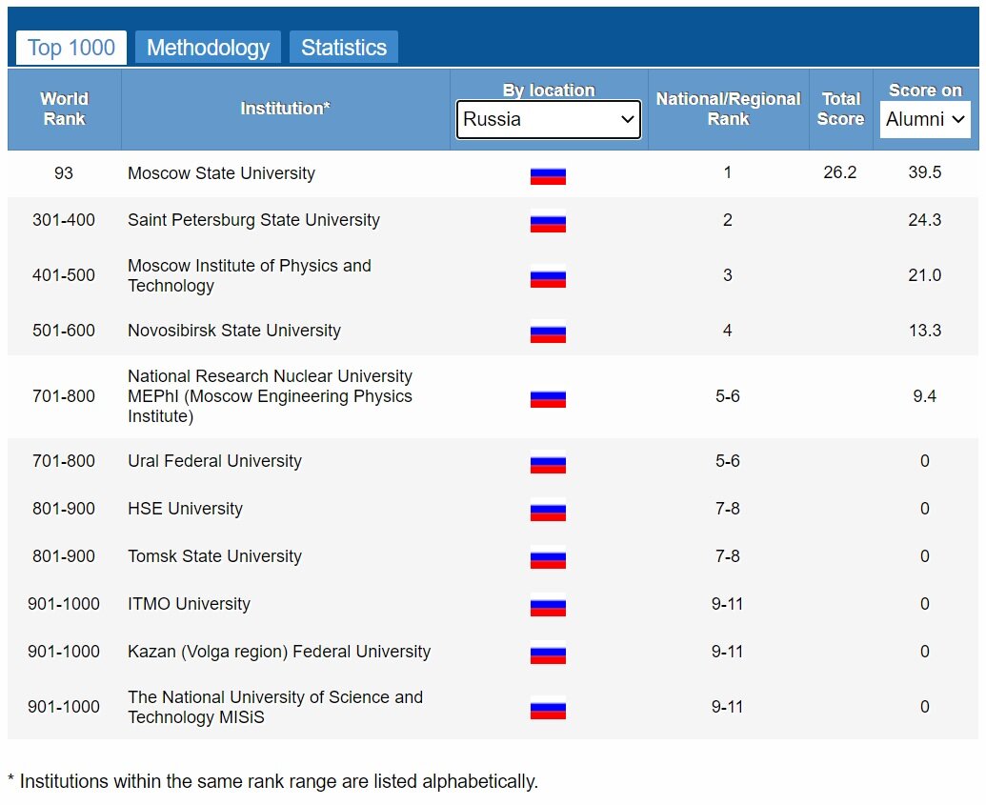Click national rank 3 cell
The width and height of the screenshot is (986, 805).
pyautogui.click(x=728, y=275)
